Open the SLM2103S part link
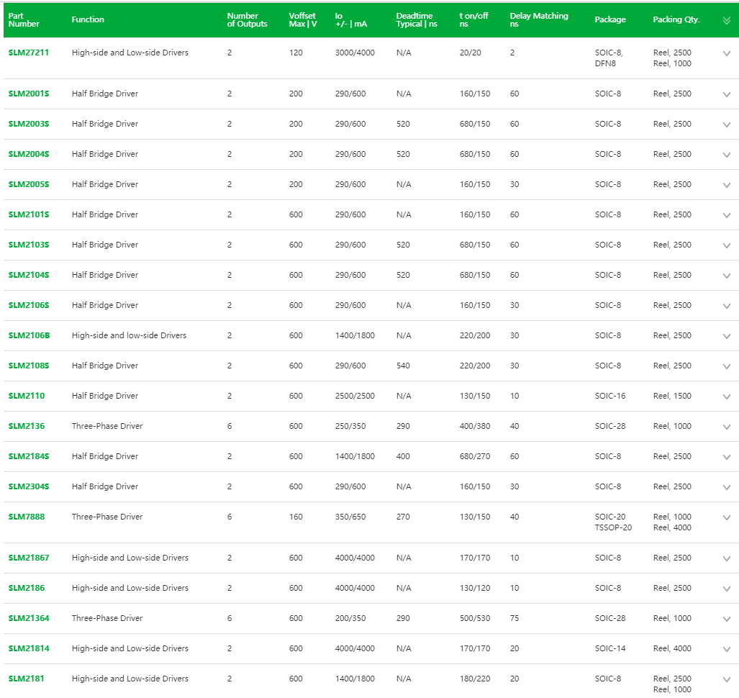 click(28, 244)
